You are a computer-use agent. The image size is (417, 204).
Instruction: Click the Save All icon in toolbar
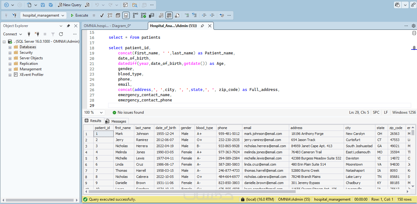coord(51,5)
